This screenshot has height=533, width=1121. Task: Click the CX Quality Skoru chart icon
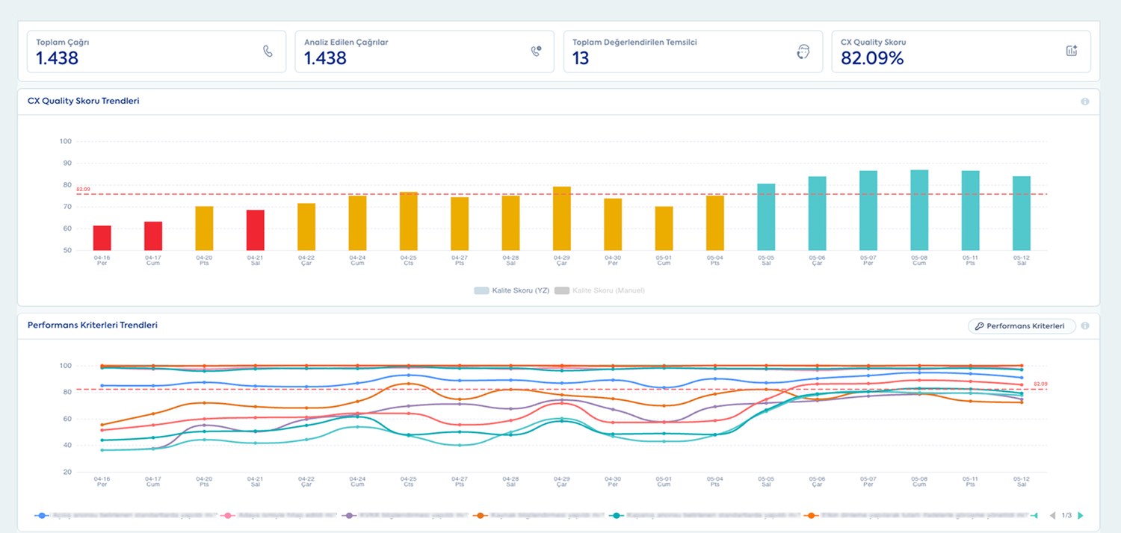point(1072,51)
